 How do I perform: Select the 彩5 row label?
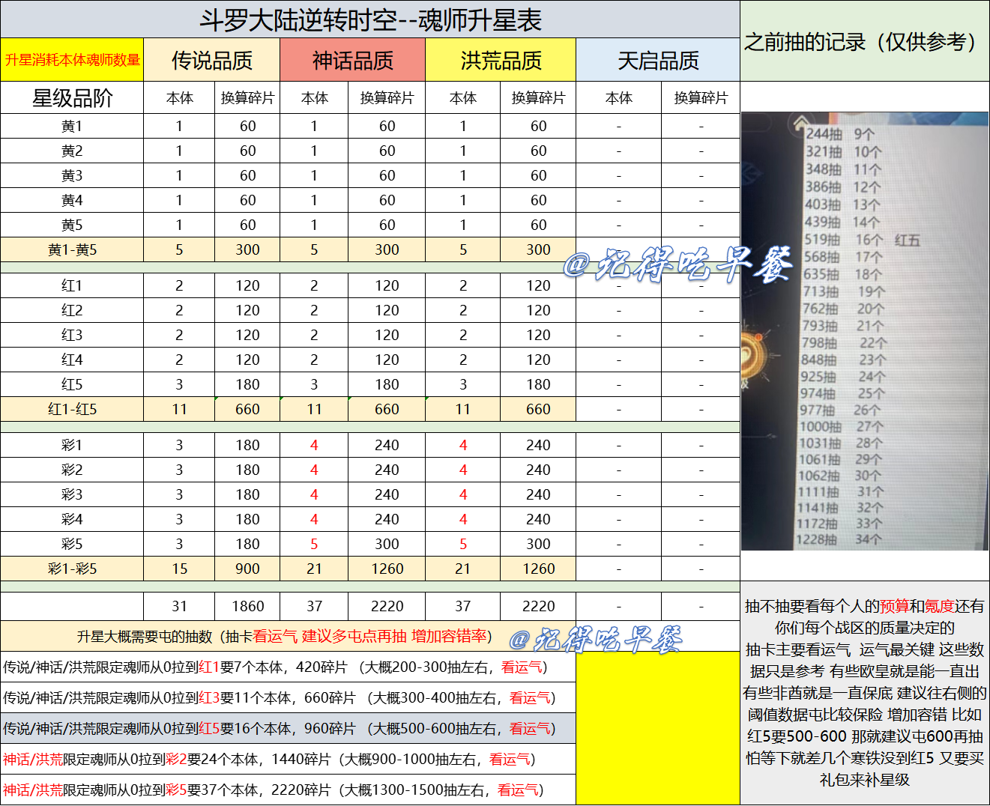pos(72,544)
